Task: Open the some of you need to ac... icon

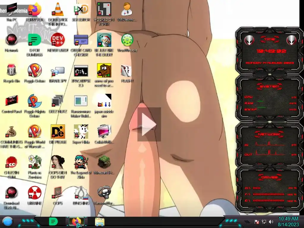Action: pos(104,76)
